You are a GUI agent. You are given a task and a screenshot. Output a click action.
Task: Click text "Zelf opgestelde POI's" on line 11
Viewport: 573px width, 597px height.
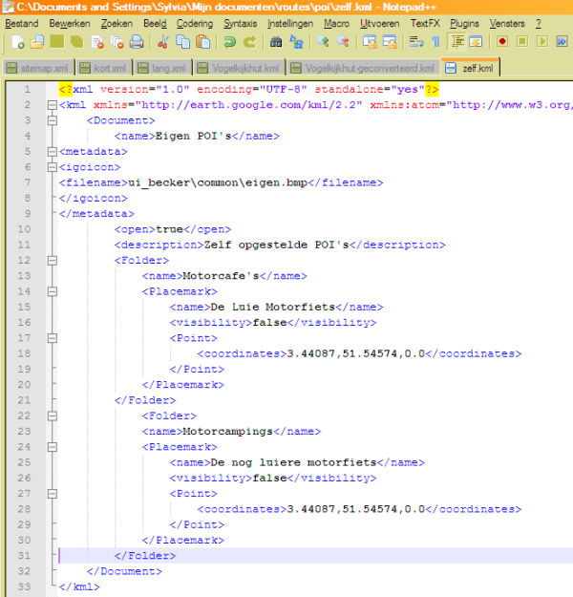click(277, 245)
